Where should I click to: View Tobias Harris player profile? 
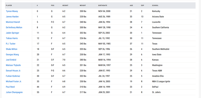[x=12, y=38]
